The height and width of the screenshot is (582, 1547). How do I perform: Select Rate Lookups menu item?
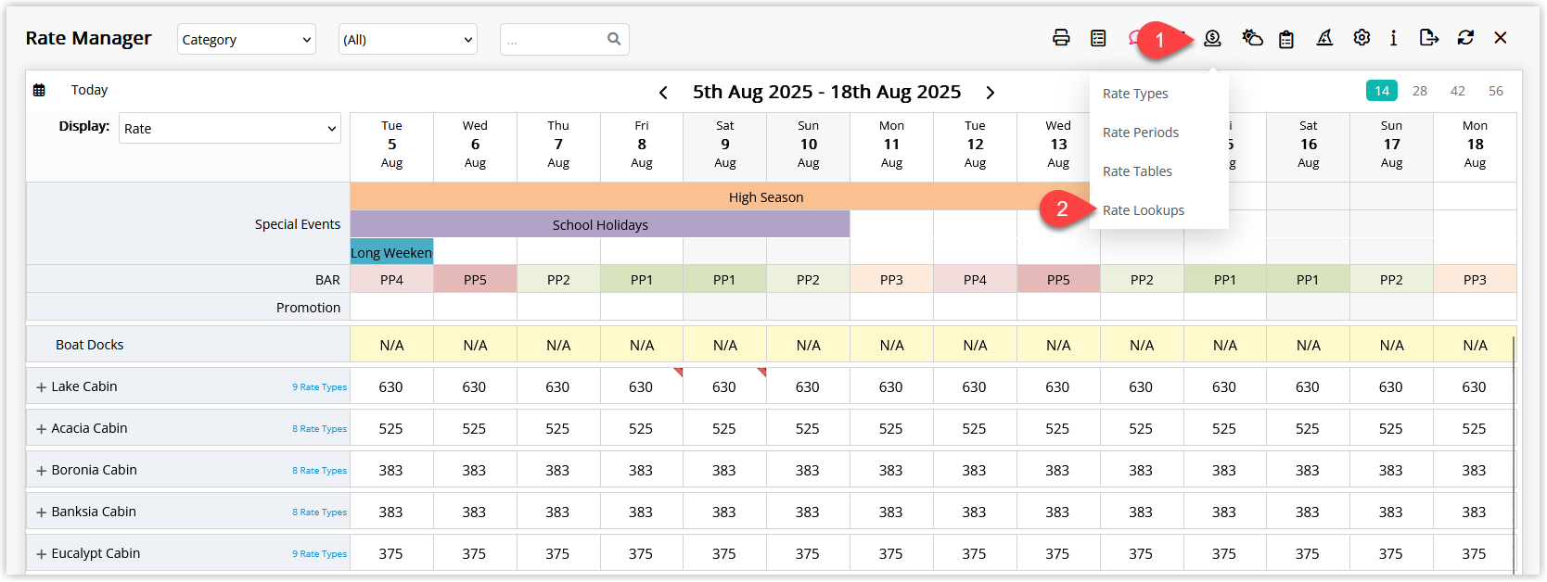pyautogui.click(x=1144, y=210)
